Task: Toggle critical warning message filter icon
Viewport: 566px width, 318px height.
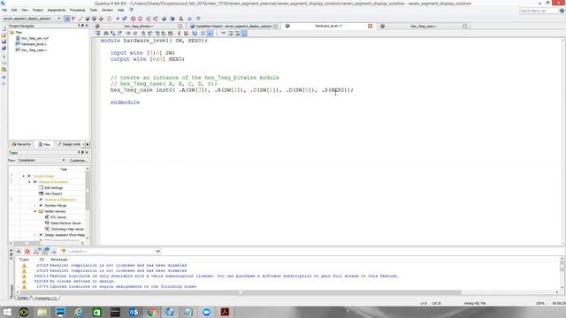Action: click(x=36, y=251)
